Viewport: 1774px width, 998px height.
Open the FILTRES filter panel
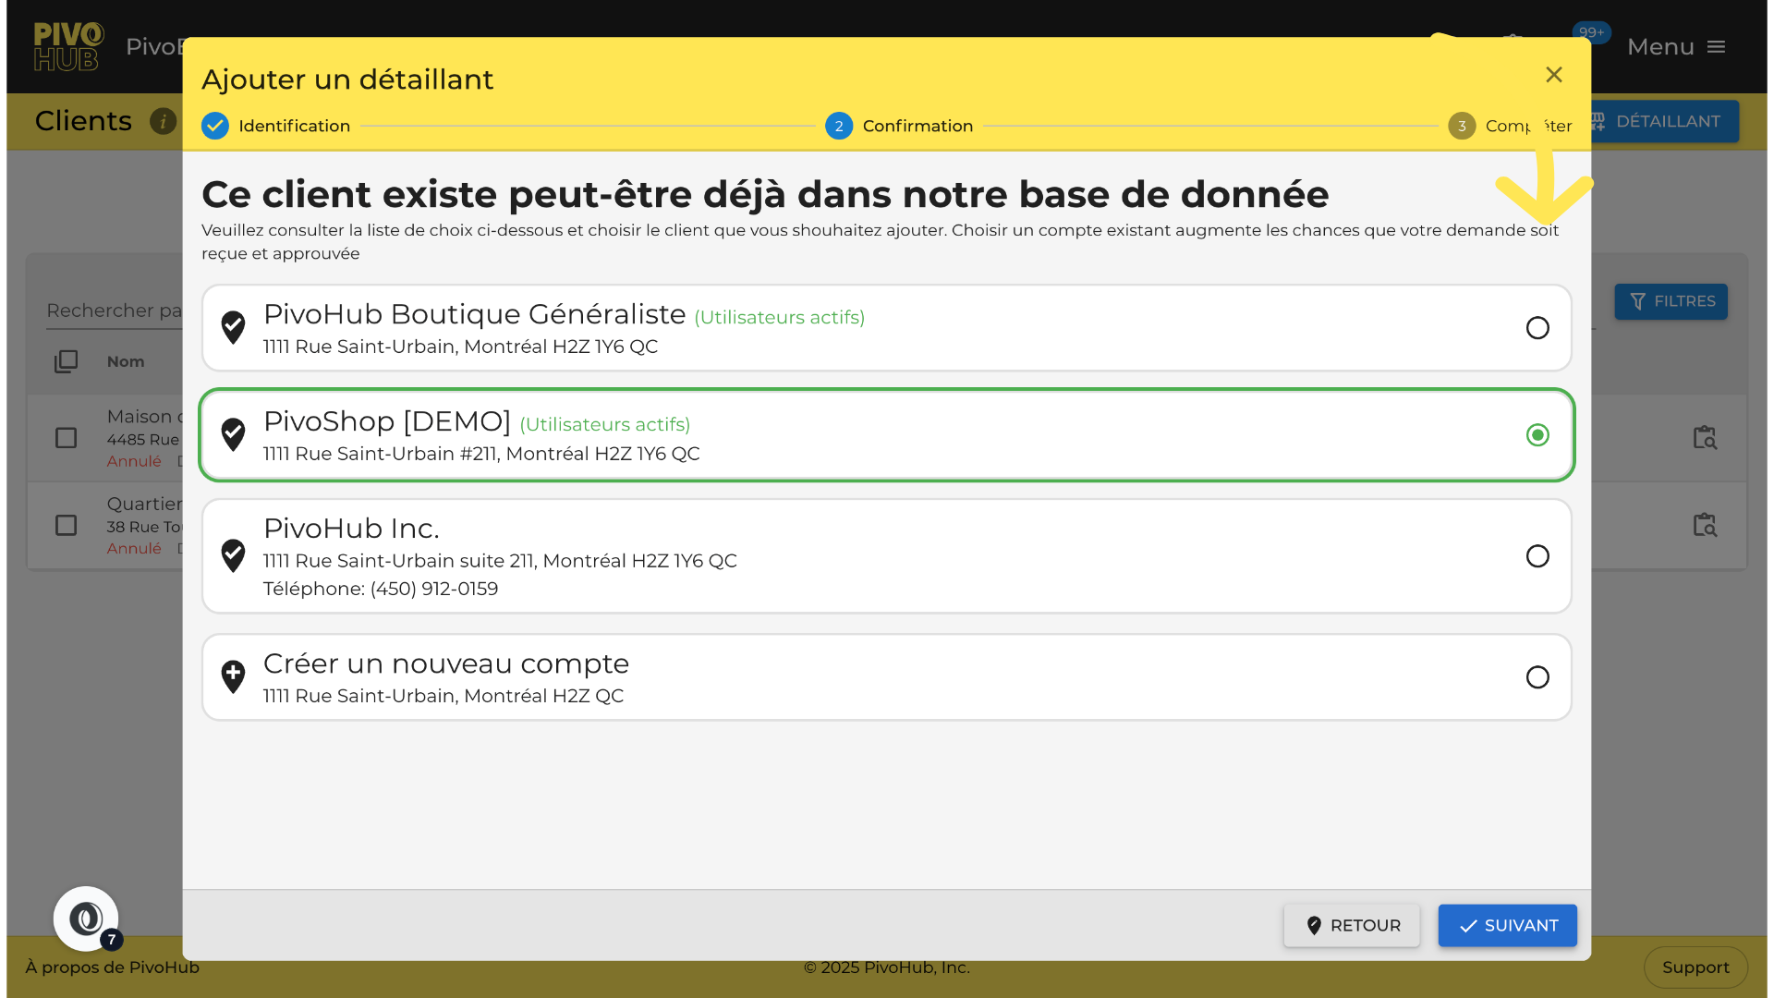(x=1671, y=301)
